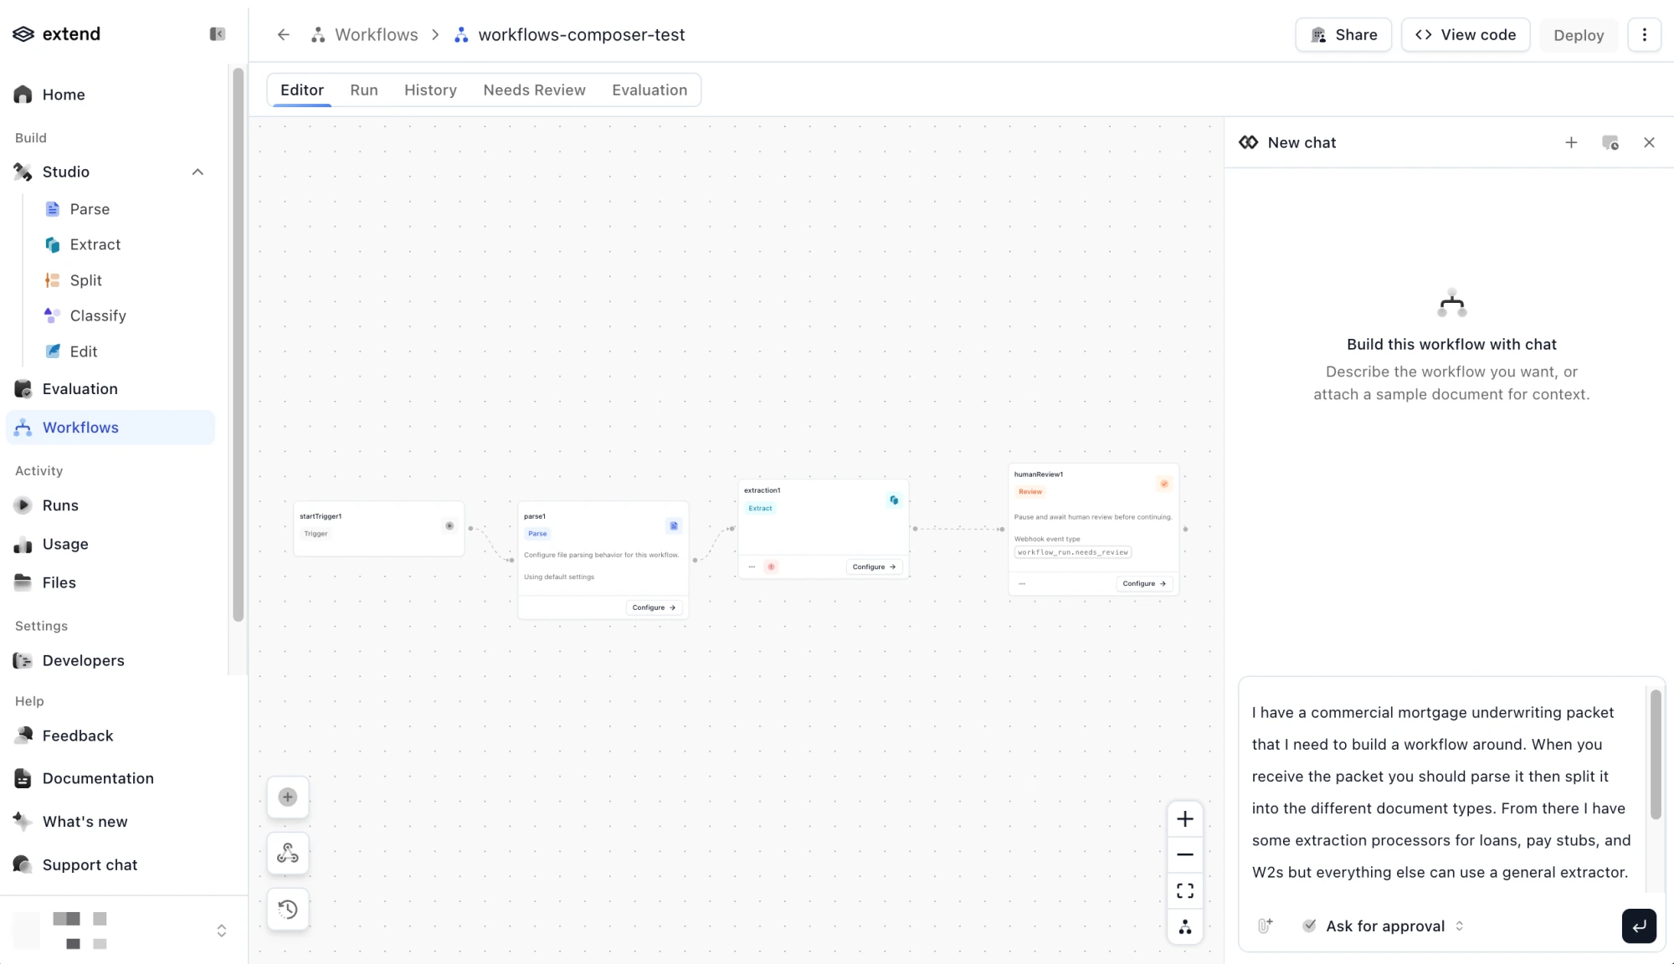Open the webhook icon button on canvas

pos(288,854)
